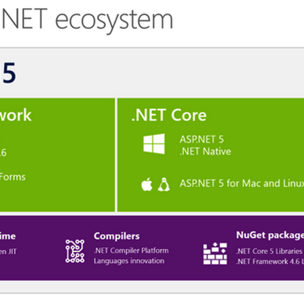
Task: Select the NuGet packages brick icon
Action: click(215, 253)
